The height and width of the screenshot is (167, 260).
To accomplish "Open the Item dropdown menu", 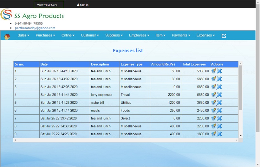I will point(160,35).
